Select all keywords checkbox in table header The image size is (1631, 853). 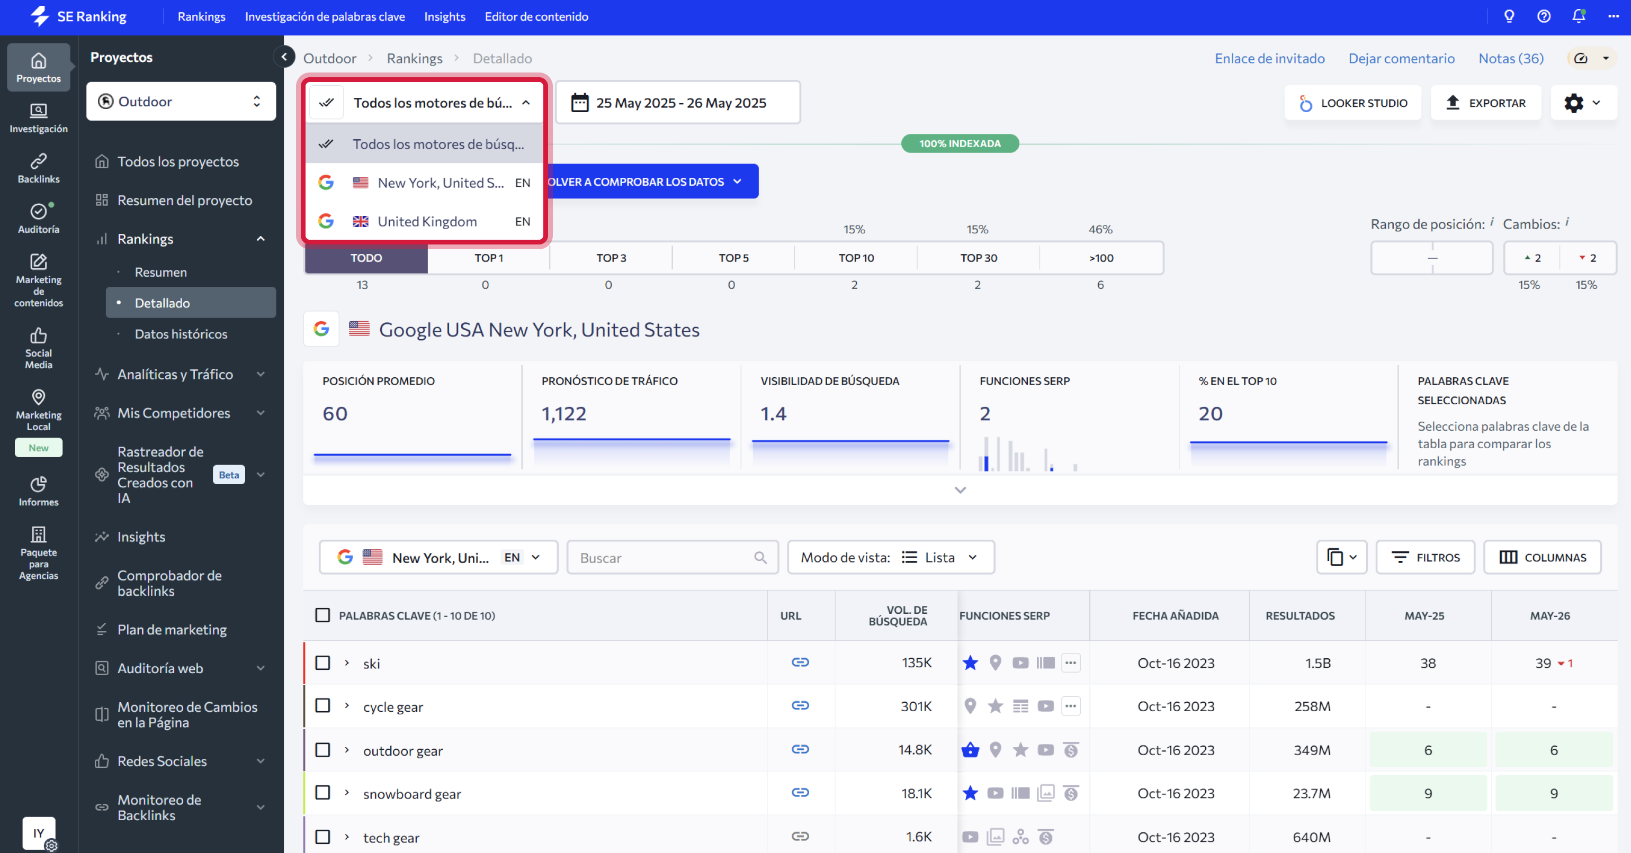(323, 615)
